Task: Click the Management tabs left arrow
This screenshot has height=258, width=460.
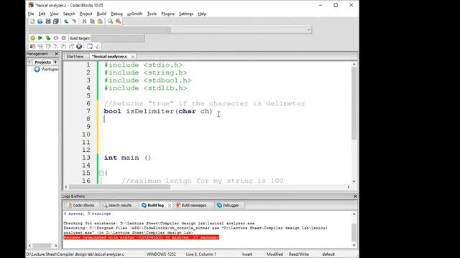Action: coord(29,62)
